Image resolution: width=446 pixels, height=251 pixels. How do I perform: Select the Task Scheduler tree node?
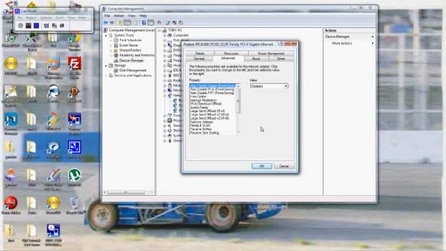point(130,40)
